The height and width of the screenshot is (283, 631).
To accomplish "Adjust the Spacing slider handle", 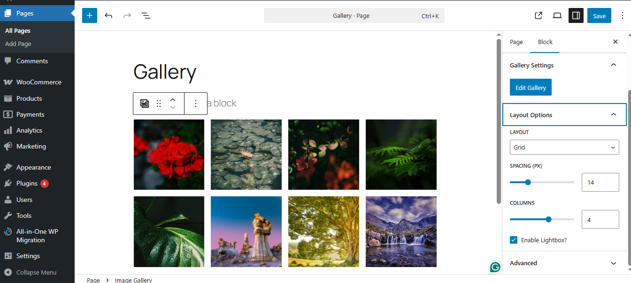I will pos(528,182).
